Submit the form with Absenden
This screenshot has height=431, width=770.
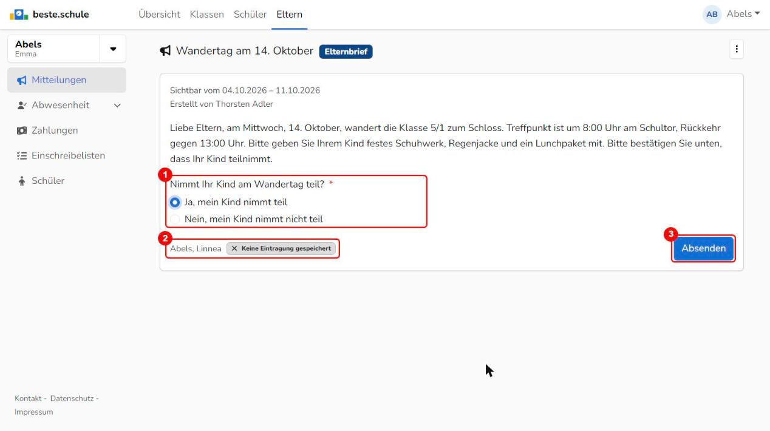(x=703, y=248)
